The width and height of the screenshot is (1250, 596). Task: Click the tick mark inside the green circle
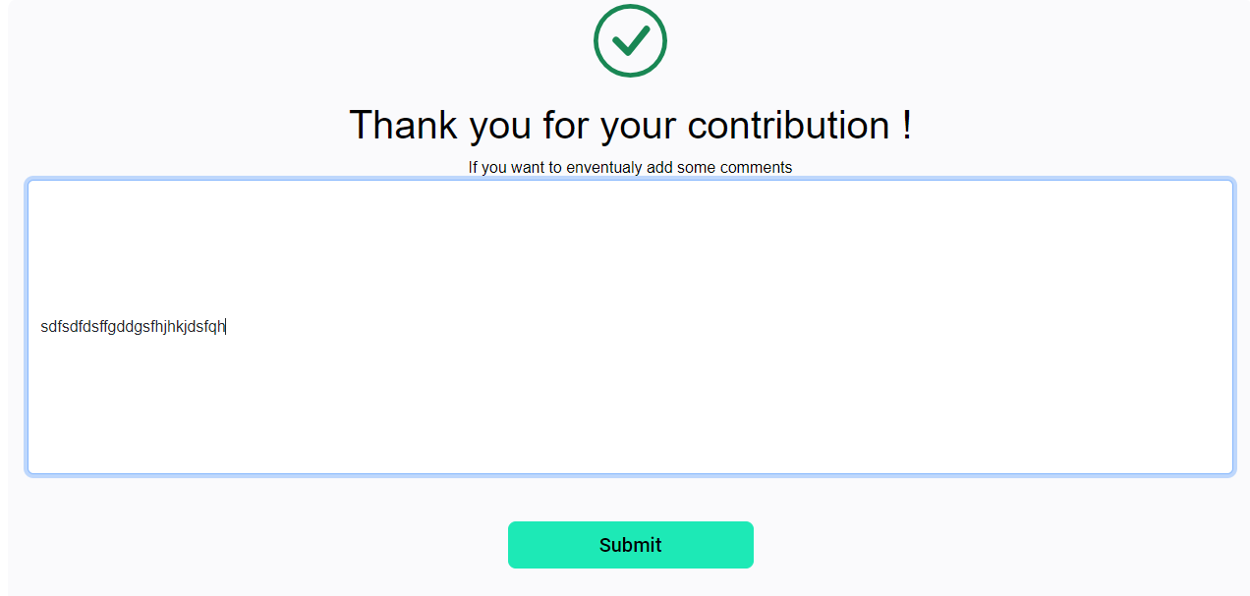pos(630,40)
